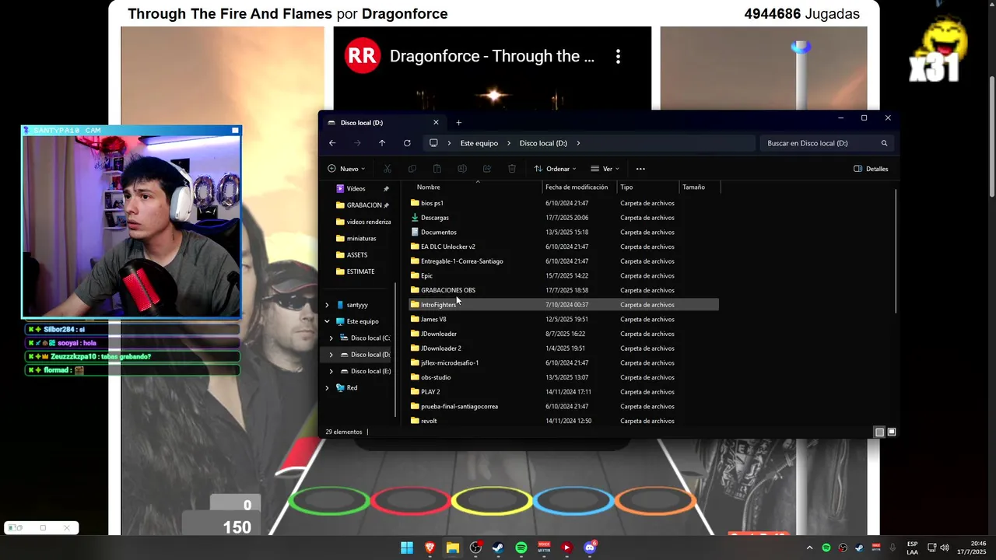996x560 pixels.
Task: Click the share icon in Explorer toolbar
Action: click(487, 169)
